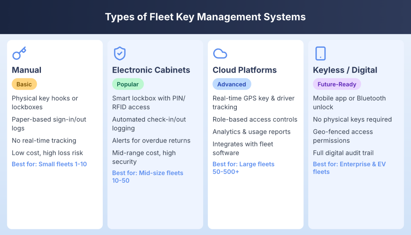
Task: Click 'No real-time tracking' text
Action: point(44,141)
